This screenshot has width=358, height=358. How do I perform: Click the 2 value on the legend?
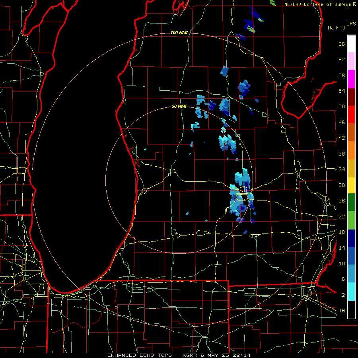343,295
